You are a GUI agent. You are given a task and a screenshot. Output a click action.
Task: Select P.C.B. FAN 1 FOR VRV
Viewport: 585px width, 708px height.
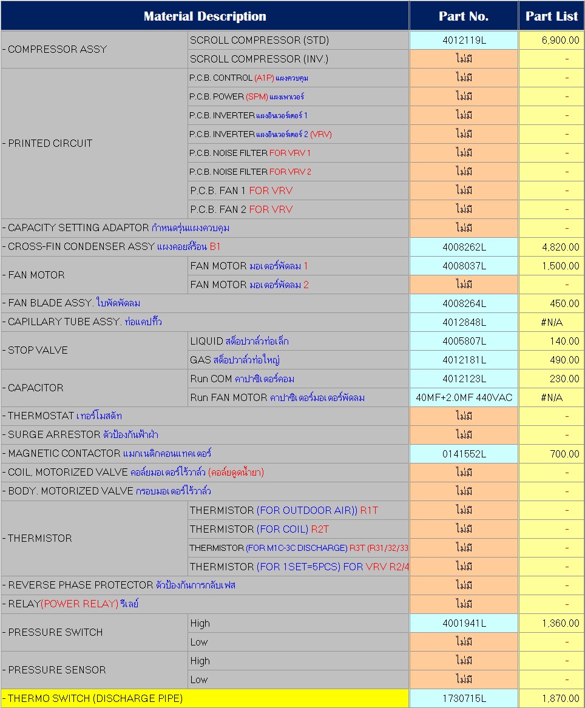click(298, 191)
